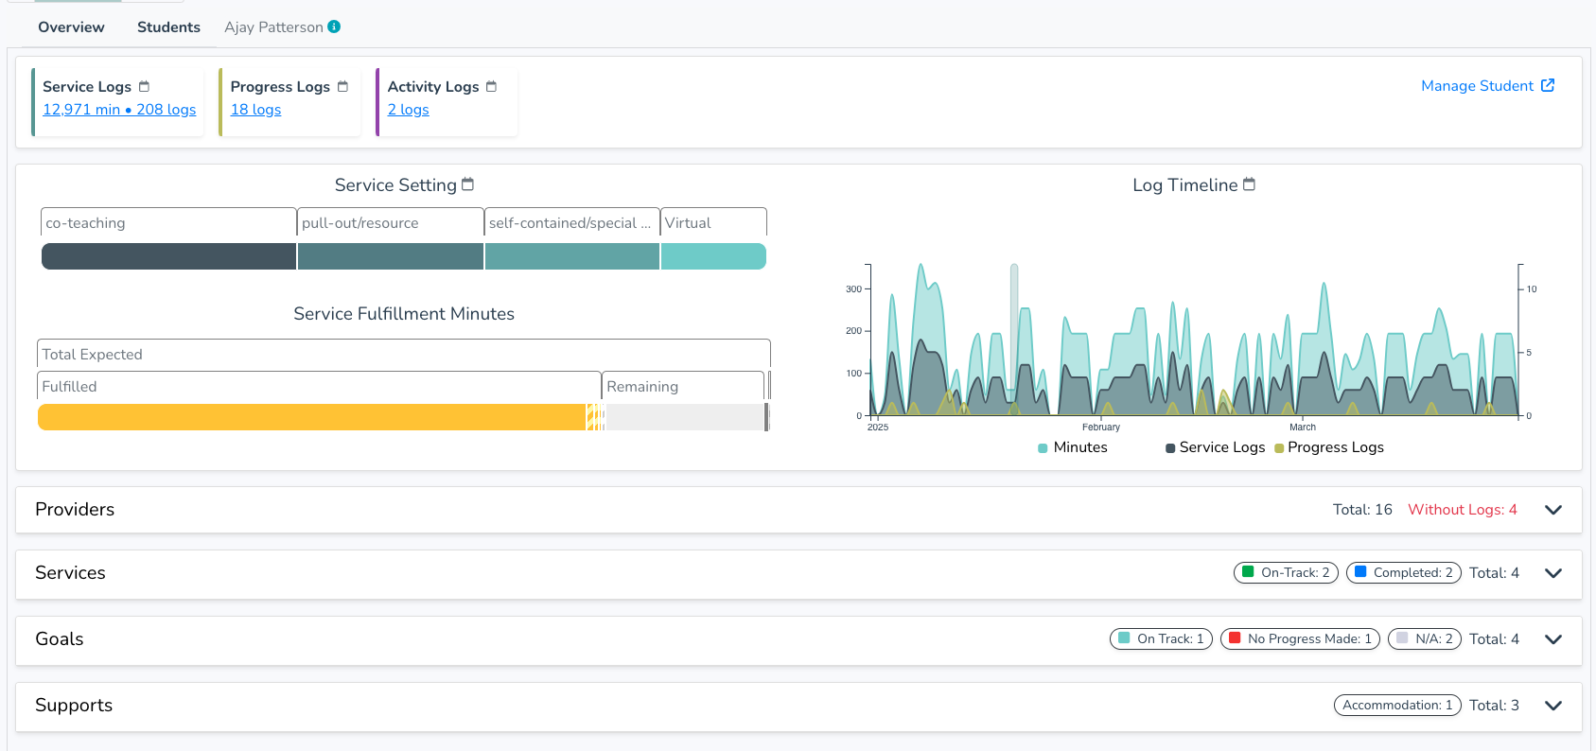
Task: Toggle the Service Logs series in legend
Action: click(x=1215, y=447)
